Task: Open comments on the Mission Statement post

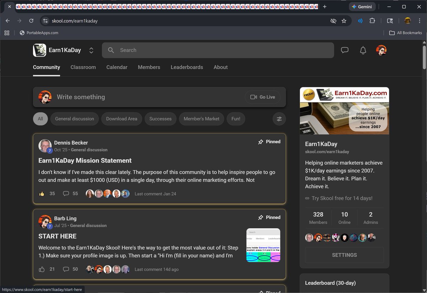Action: (66, 194)
